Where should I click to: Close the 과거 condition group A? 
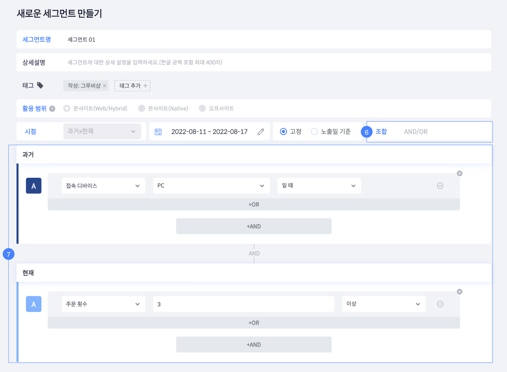[460, 173]
